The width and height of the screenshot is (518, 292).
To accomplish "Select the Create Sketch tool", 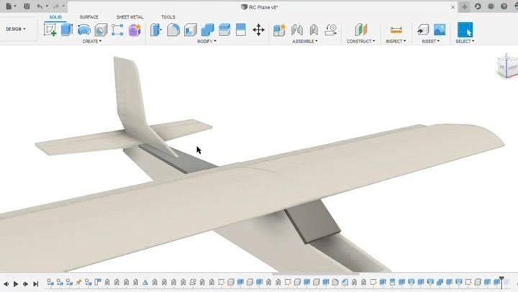I will point(50,29).
